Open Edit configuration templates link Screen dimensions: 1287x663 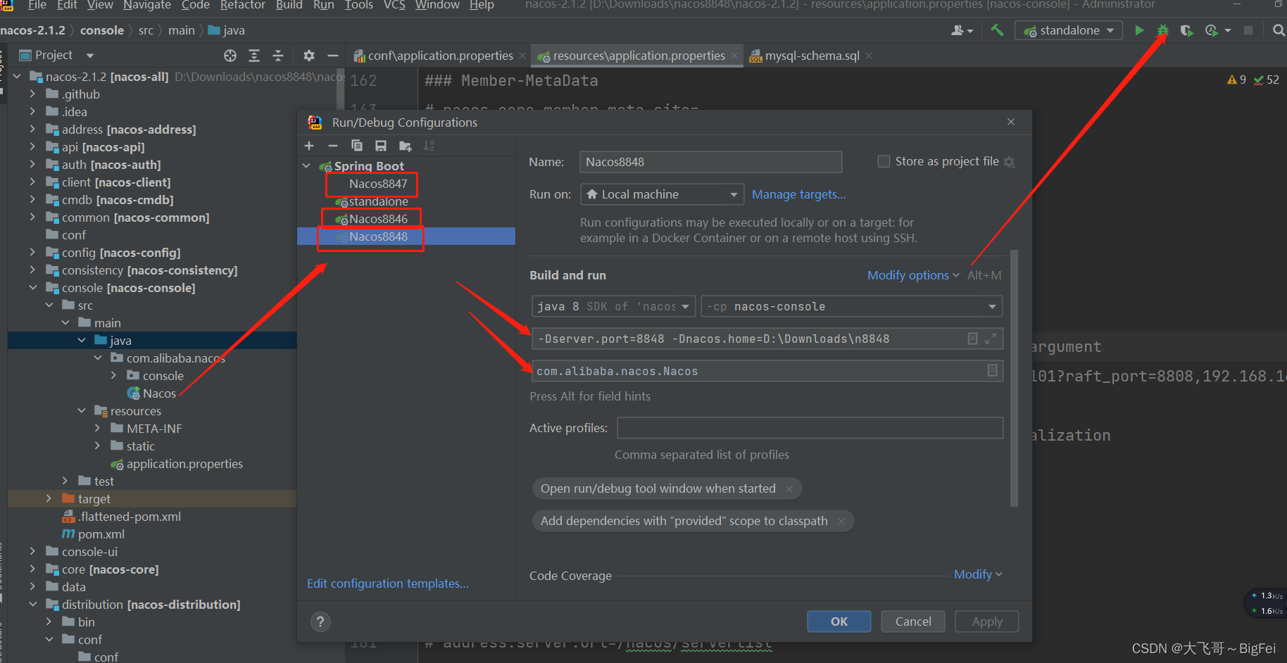click(x=387, y=583)
